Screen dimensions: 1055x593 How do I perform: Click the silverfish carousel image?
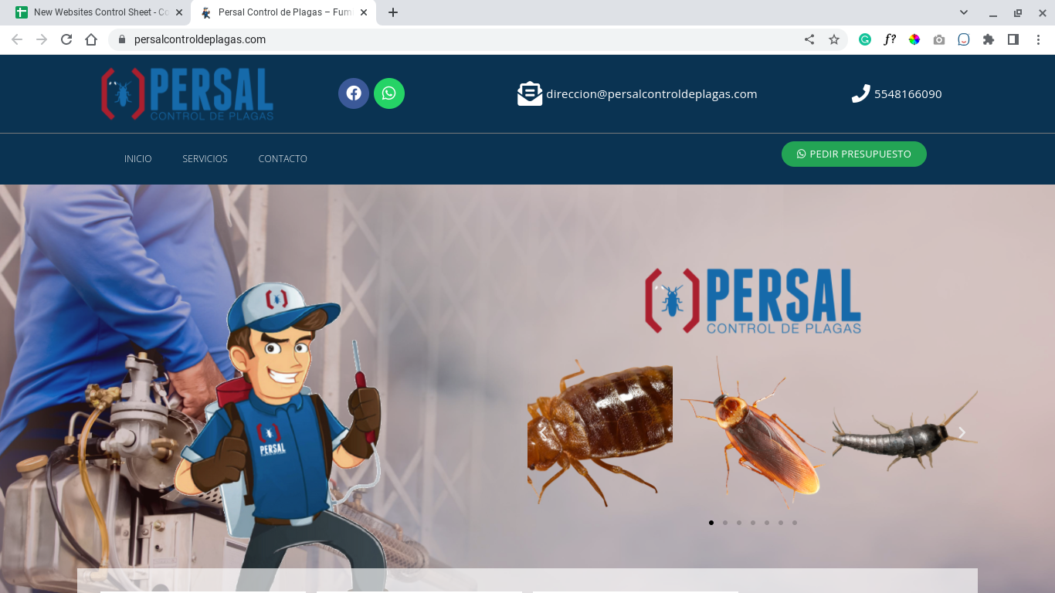click(905, 432)
